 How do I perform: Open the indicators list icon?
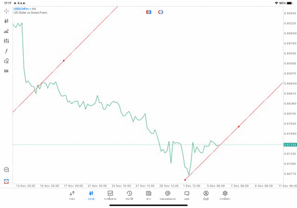tap(6, 31)
